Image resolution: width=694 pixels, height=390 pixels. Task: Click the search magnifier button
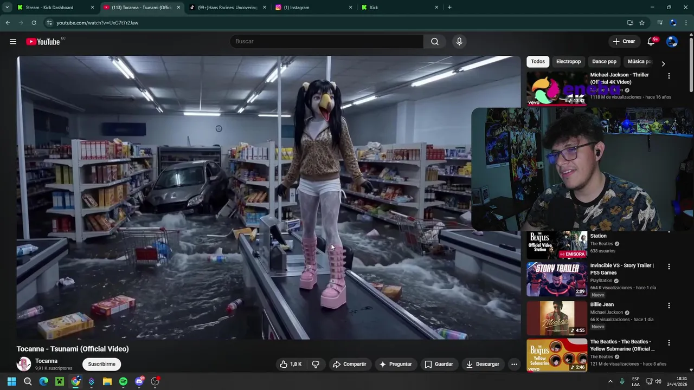tap(435, 42)
